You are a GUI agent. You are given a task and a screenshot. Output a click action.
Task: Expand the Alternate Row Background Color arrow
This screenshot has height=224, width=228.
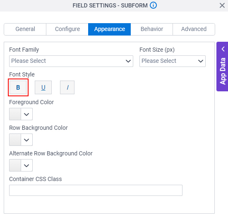(x=26, y=165)
